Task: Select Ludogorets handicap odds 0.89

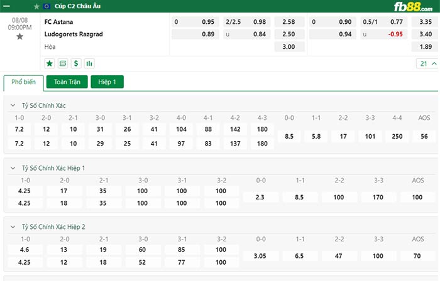Action: 195,34
